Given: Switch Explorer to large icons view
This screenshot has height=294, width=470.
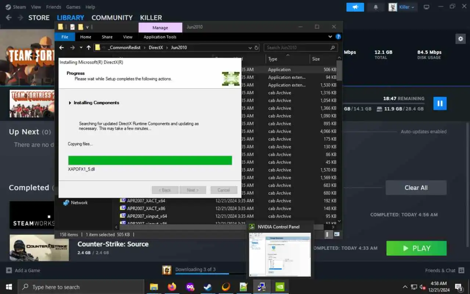Looking at the screenshot, I should point(337,234).
